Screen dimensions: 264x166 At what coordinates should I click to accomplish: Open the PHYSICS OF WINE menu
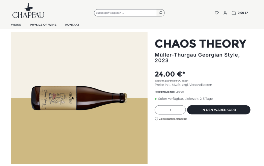(43, 25)
